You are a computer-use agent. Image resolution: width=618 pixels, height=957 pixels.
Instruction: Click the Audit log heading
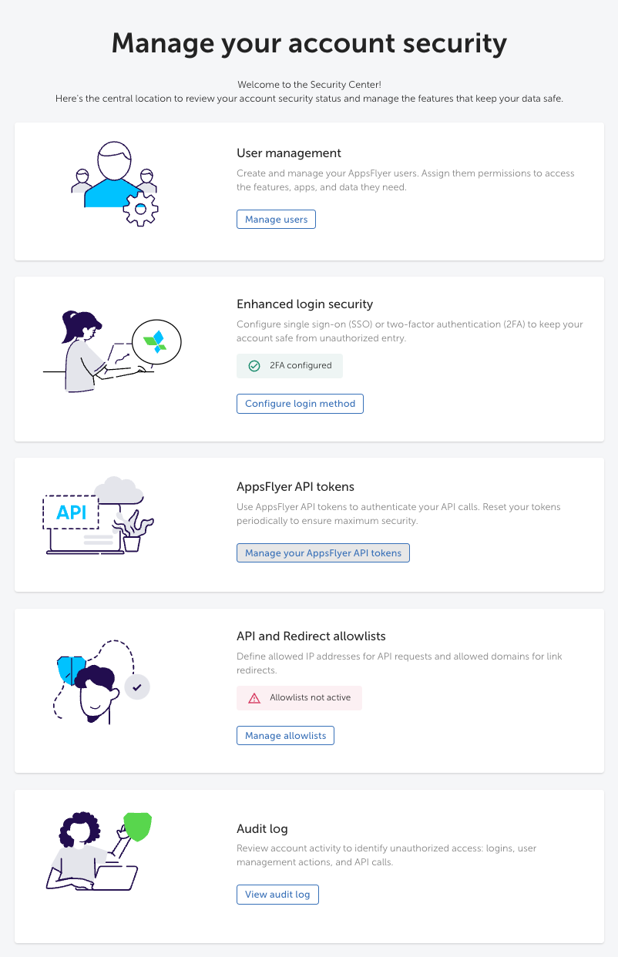[x=262, y=828]
